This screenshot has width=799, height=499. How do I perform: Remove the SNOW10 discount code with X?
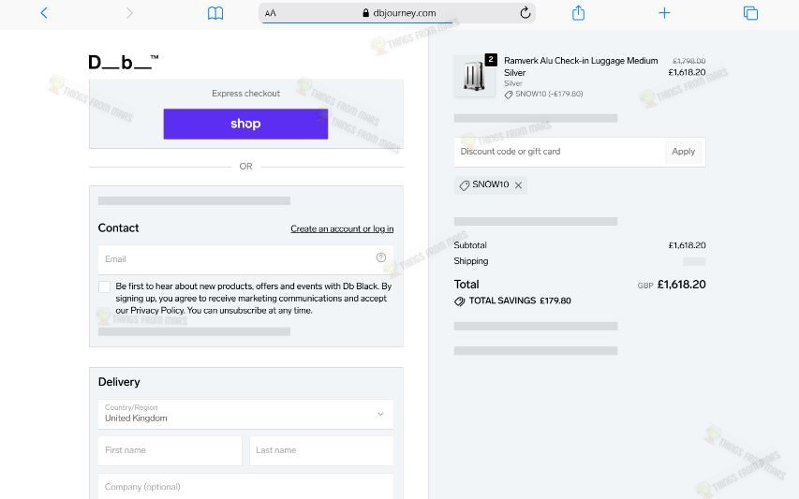[518, 185]
